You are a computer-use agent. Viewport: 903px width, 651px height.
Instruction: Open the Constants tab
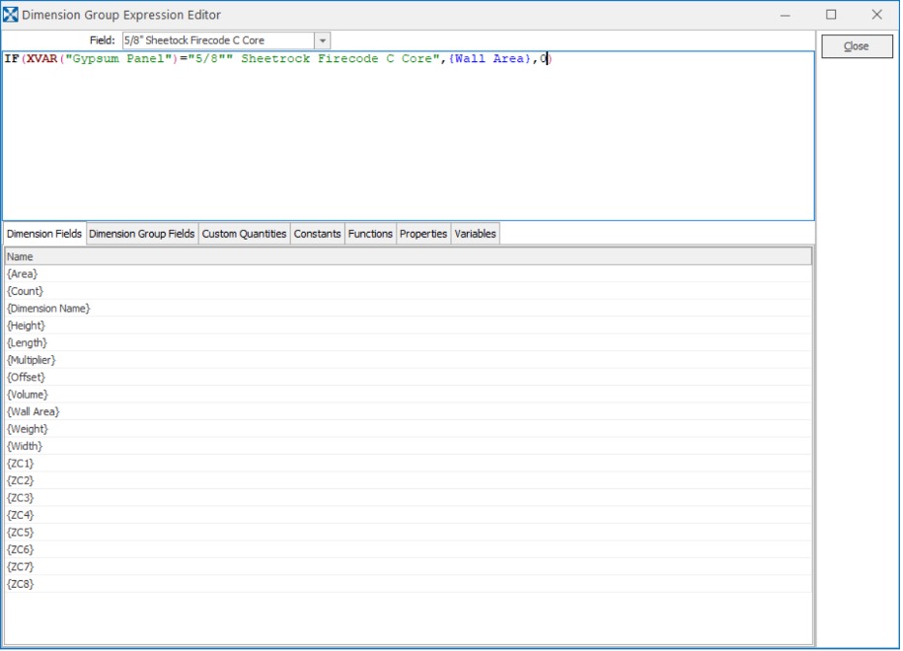[318, 234]
